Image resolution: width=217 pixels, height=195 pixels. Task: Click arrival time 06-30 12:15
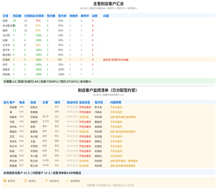coord(72,121)
